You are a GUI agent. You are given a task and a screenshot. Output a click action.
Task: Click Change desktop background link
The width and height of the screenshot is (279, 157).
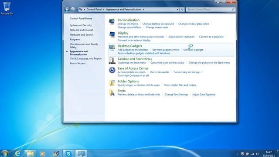[x=158, y=24]
